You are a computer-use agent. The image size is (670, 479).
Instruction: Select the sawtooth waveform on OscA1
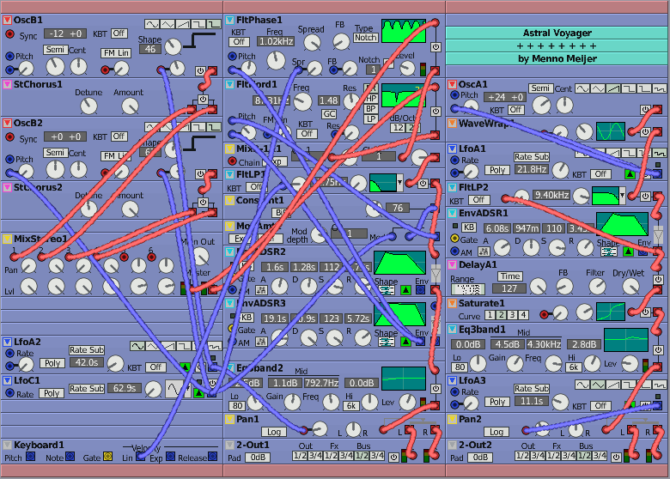tap(613, 88)
